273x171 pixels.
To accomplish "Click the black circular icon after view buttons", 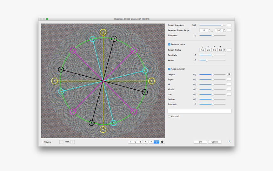I will [163, 142].
